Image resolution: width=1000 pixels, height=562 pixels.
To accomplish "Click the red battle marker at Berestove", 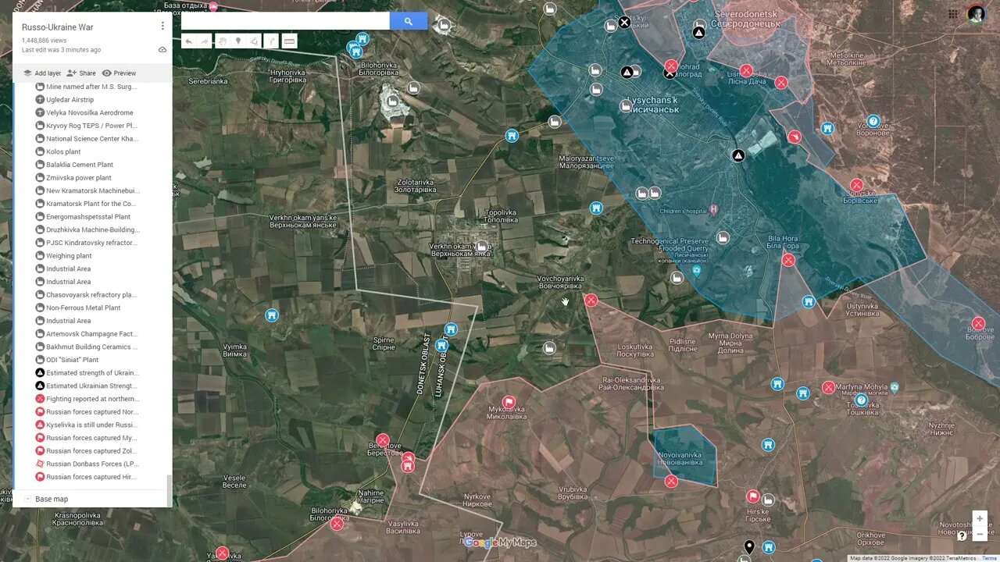I will point(383,441).
